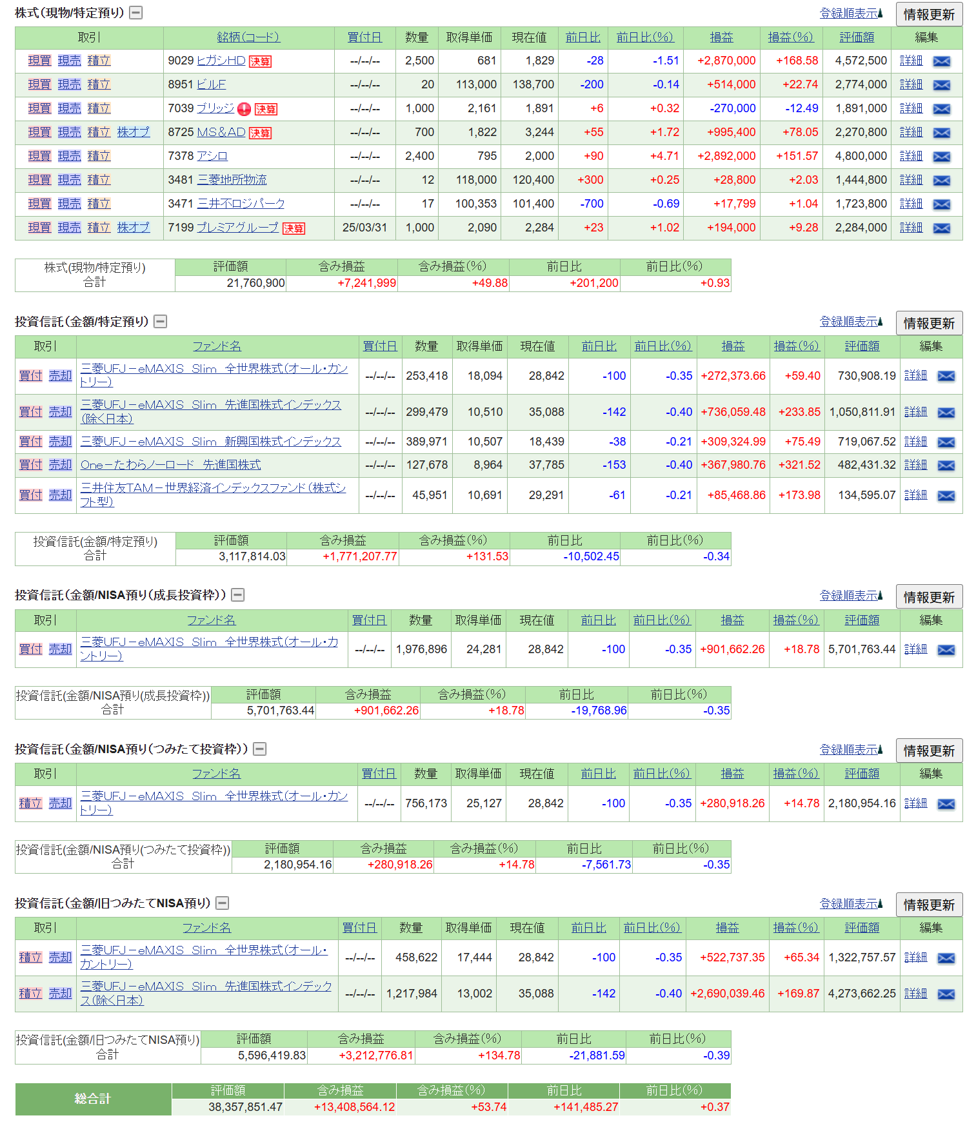Click the red alert icon next to ブリッジ
The width and height of the screenshot is (976, 1129).
coord(244,109)
